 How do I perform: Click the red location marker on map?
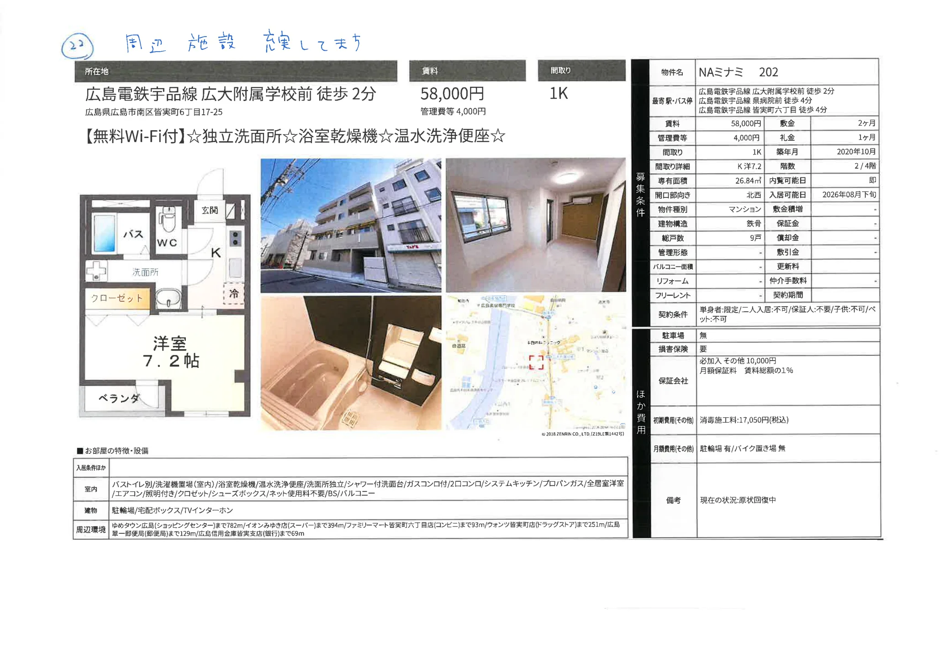(536, 362)
